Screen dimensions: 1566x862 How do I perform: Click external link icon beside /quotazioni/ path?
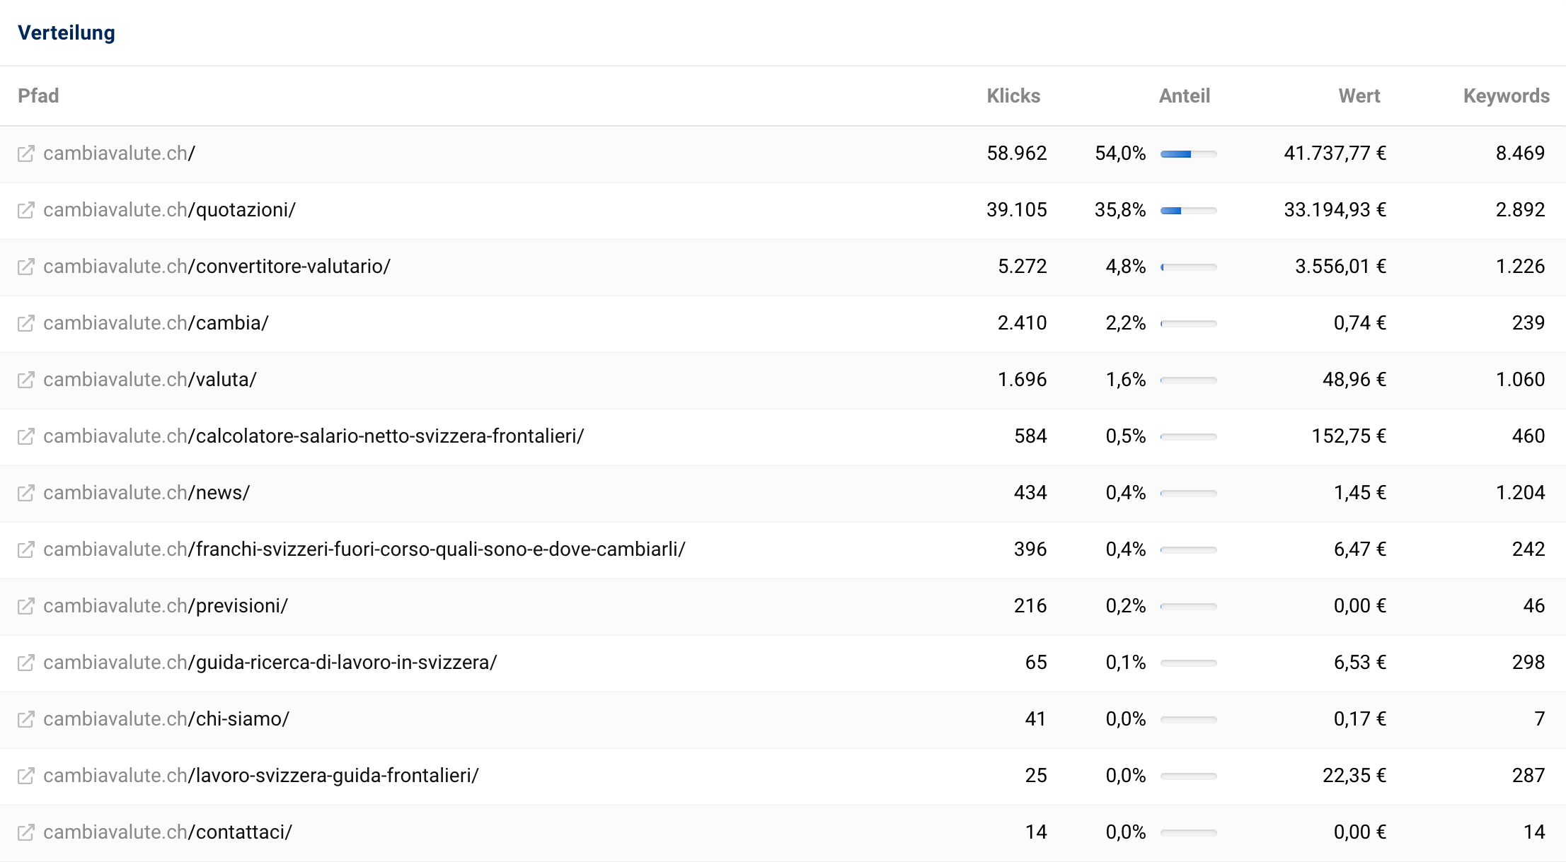point(25,210)
